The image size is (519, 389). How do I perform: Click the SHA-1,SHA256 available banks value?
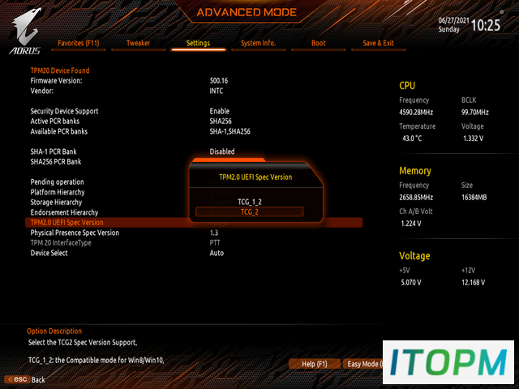pos(229,131)
